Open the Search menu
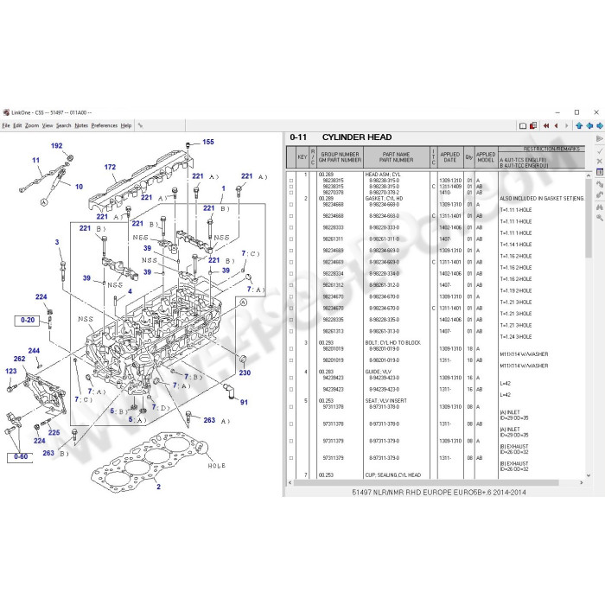Screen dimensions: 605x605 [x=64, y=125]
